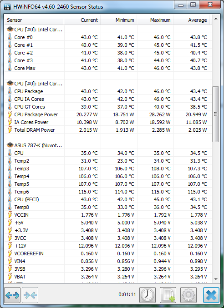224x308 pixels.
Task: Click the 0:01:11 elapsed time display
Action: [x=127, y=294]
